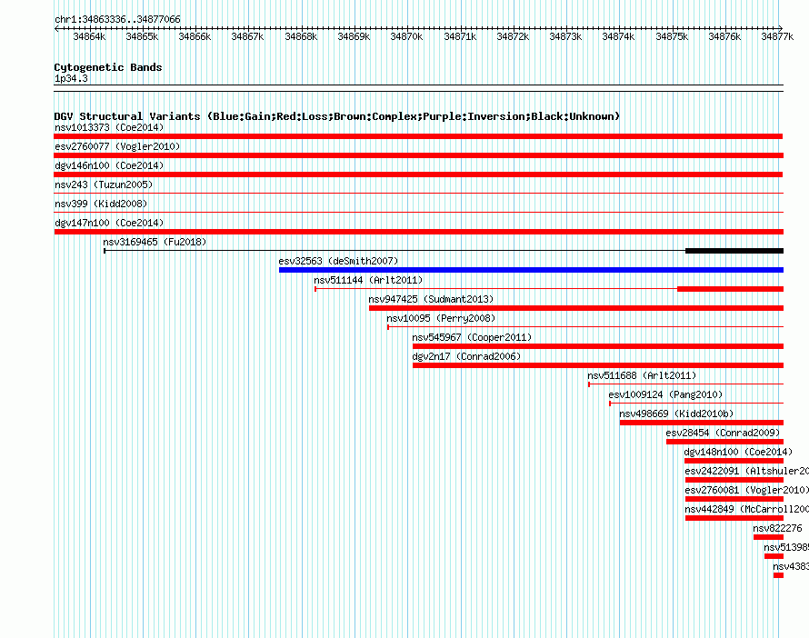Select the nsv511144 (Arlt2011) label
809x638 pixels.
pos(368,280)
